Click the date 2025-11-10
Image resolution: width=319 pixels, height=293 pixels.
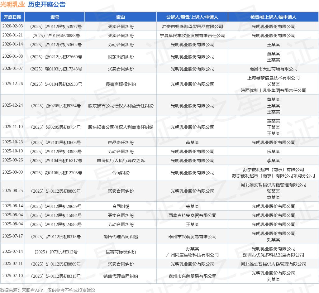[12, 127]
